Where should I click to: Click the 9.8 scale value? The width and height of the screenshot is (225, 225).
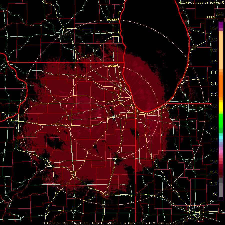point(214,28)
